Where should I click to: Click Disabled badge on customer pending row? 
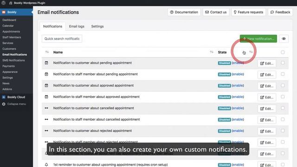(224, 63)
